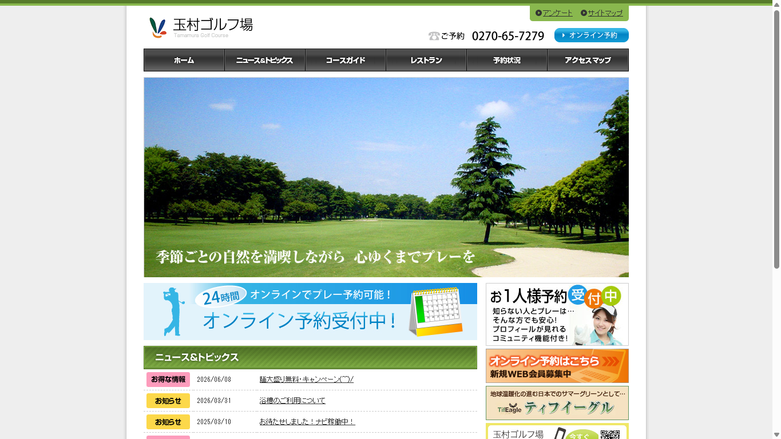Click the arrow bullet beside アンケート
Viewport: 781px width, 439px height.
pos(538,13)
